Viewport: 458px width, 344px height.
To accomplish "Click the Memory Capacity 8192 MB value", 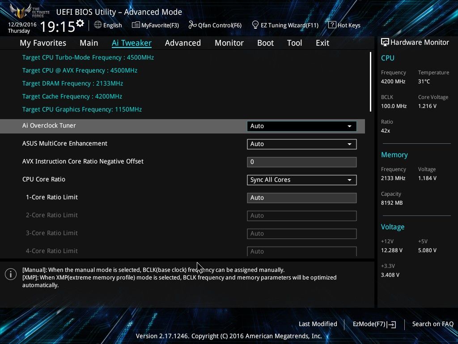I will point(392,203).
